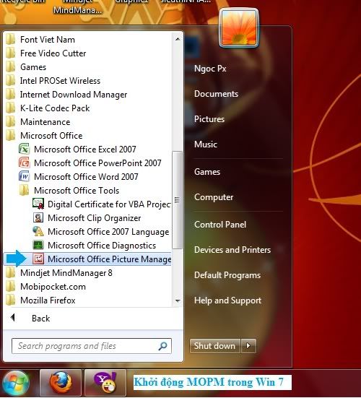The height and width of the screenshot is (398, 361).
Task: Open the shut down options arrow
Action: pos(248,345)
